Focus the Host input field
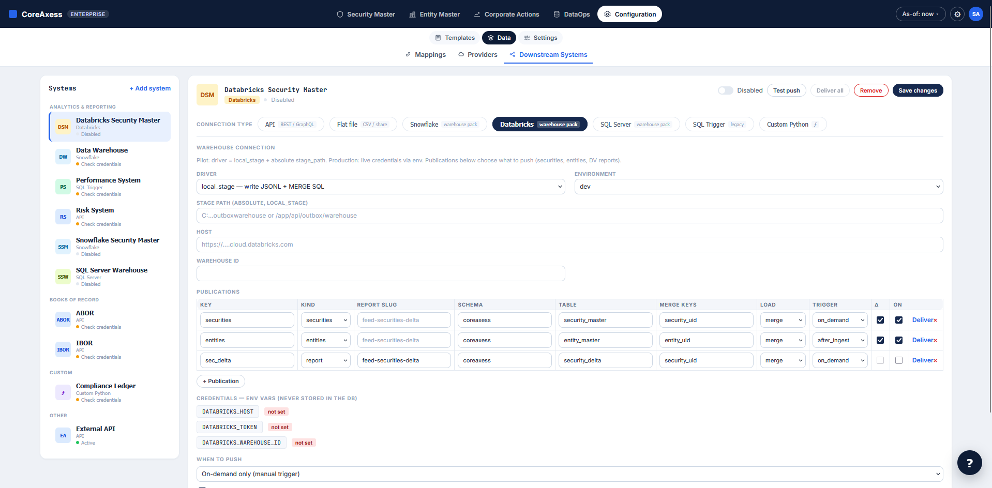Viewport: 992px width, 488px height. 569,245
